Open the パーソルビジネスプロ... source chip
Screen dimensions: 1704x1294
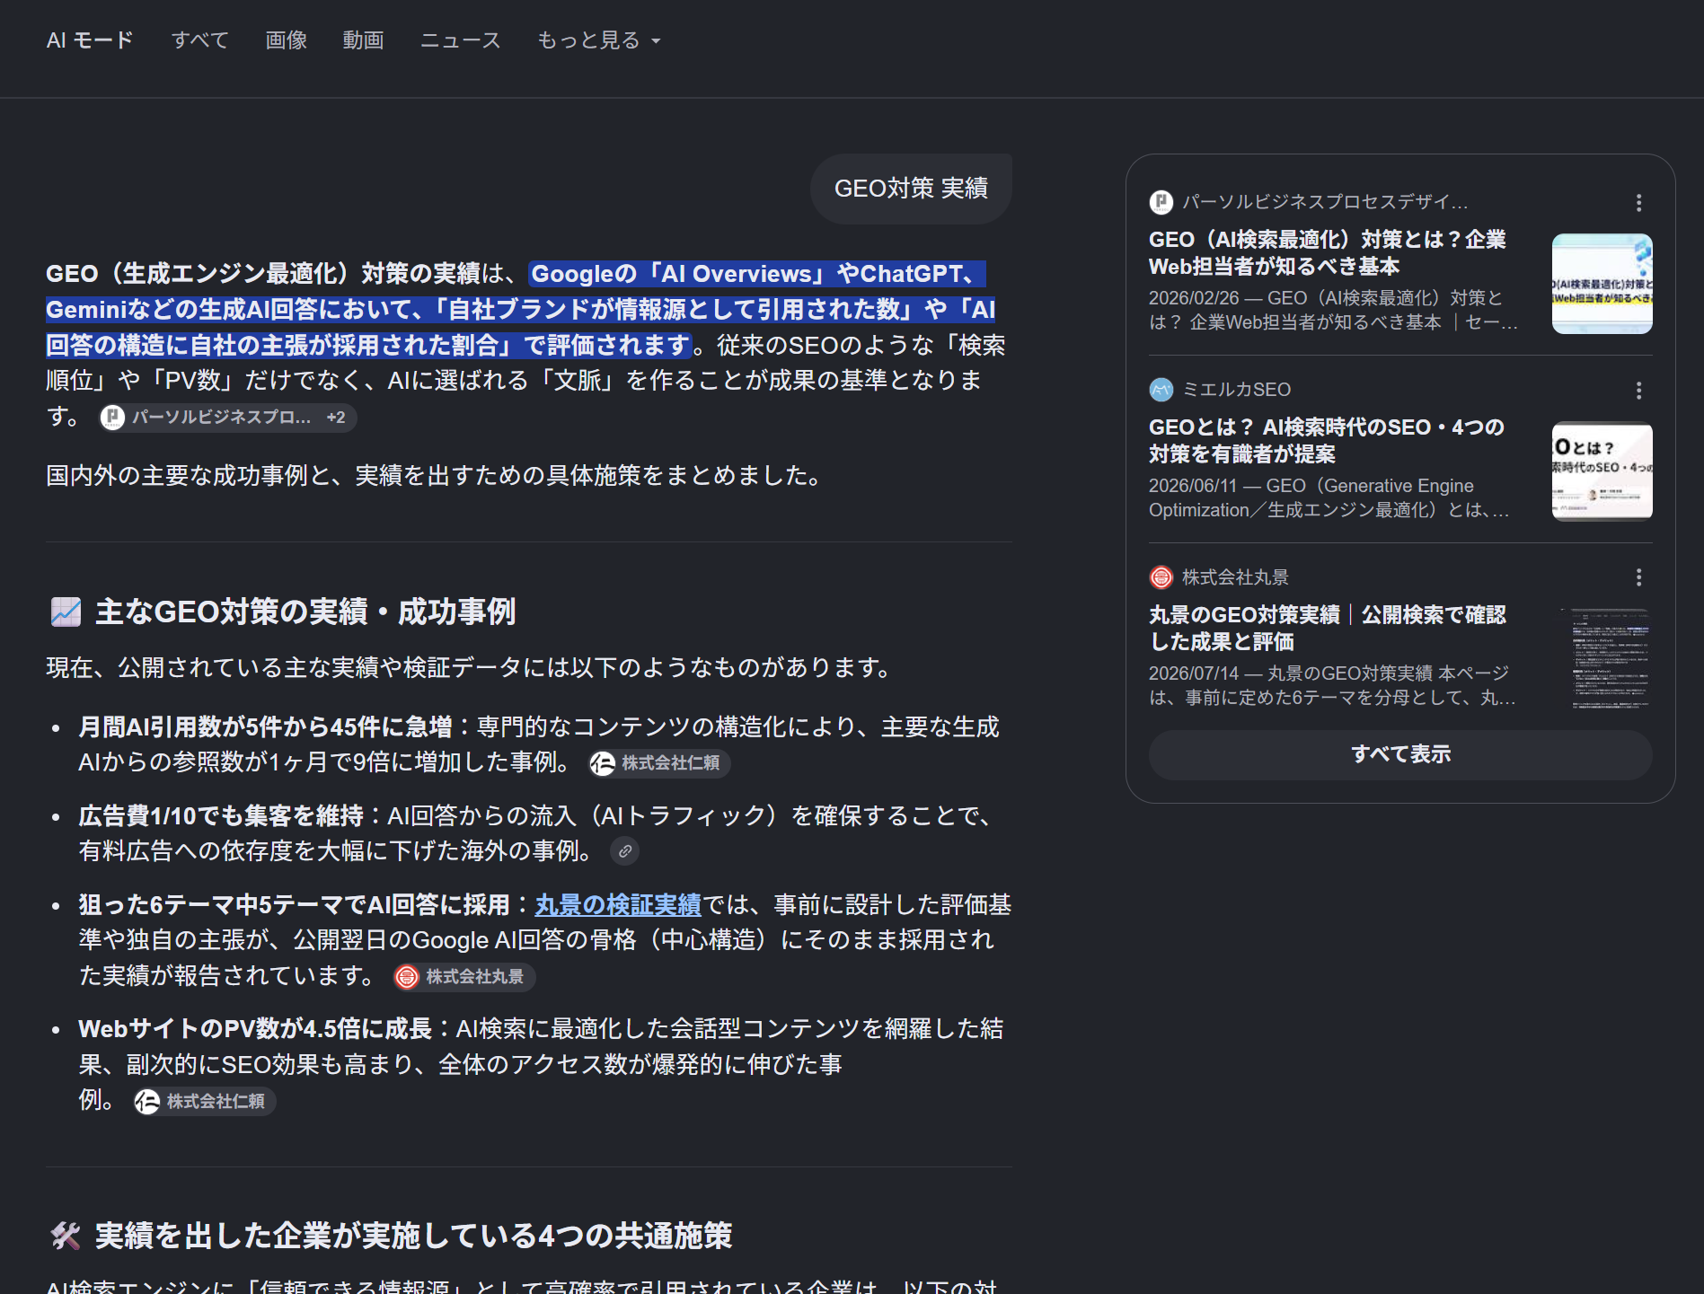pos(227,418)
